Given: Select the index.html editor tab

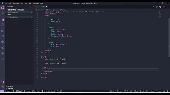Looking at the screenshot, I should [41, 7].
